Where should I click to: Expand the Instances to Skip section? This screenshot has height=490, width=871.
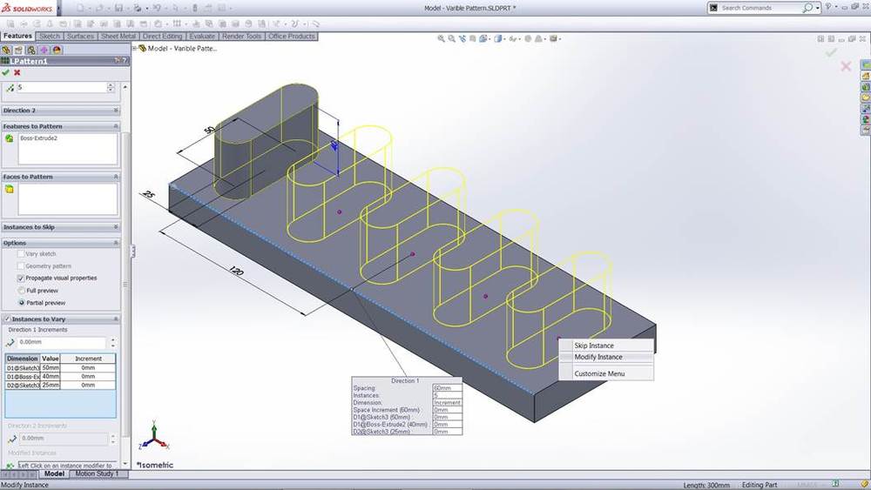(116, 227)
